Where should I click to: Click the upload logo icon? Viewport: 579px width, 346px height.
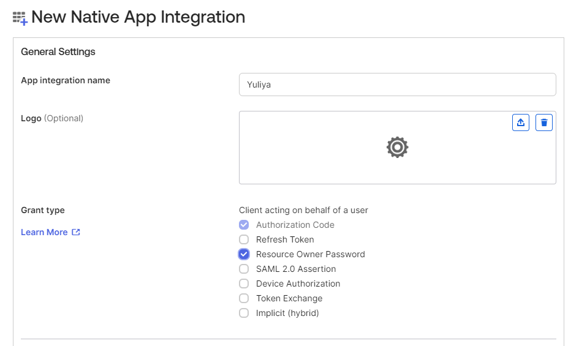520,122
